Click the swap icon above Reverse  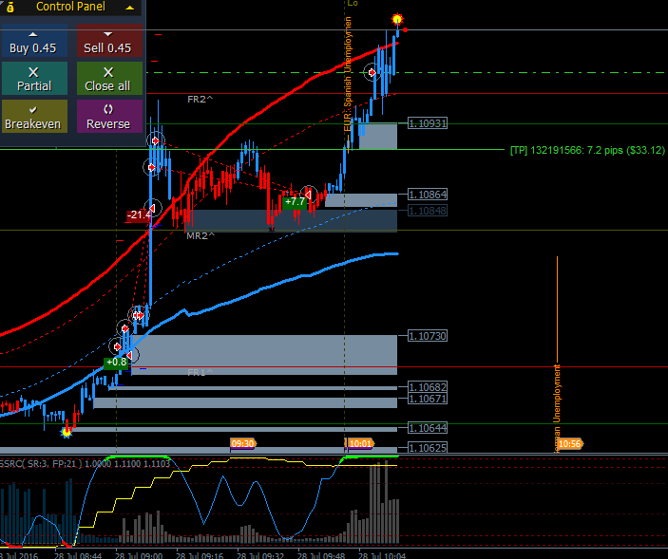point(108,109)
